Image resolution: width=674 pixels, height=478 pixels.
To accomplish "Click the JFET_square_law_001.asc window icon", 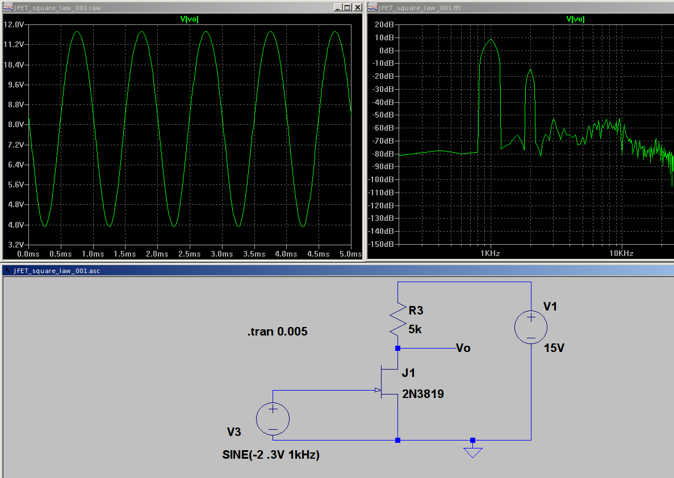I will pos(8,270).
